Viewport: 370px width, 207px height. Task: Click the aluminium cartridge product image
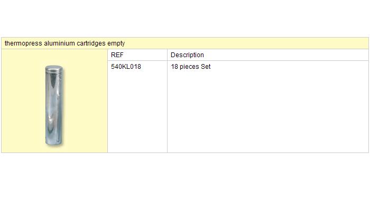coord(54,105)
